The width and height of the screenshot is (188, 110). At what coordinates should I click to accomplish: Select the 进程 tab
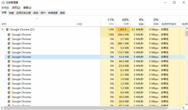point(4,13)
